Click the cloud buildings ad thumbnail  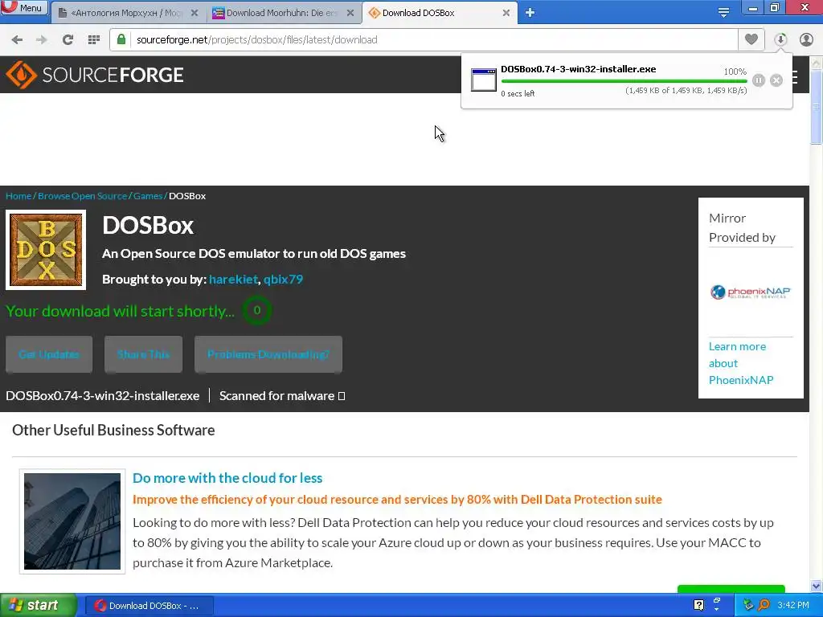[x=72, y=521]
